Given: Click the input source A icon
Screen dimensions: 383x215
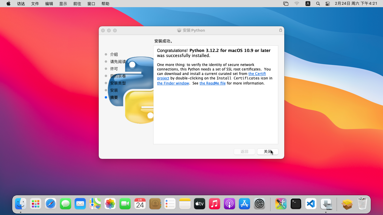Looking at the screenshot, I should coord(308,4).
